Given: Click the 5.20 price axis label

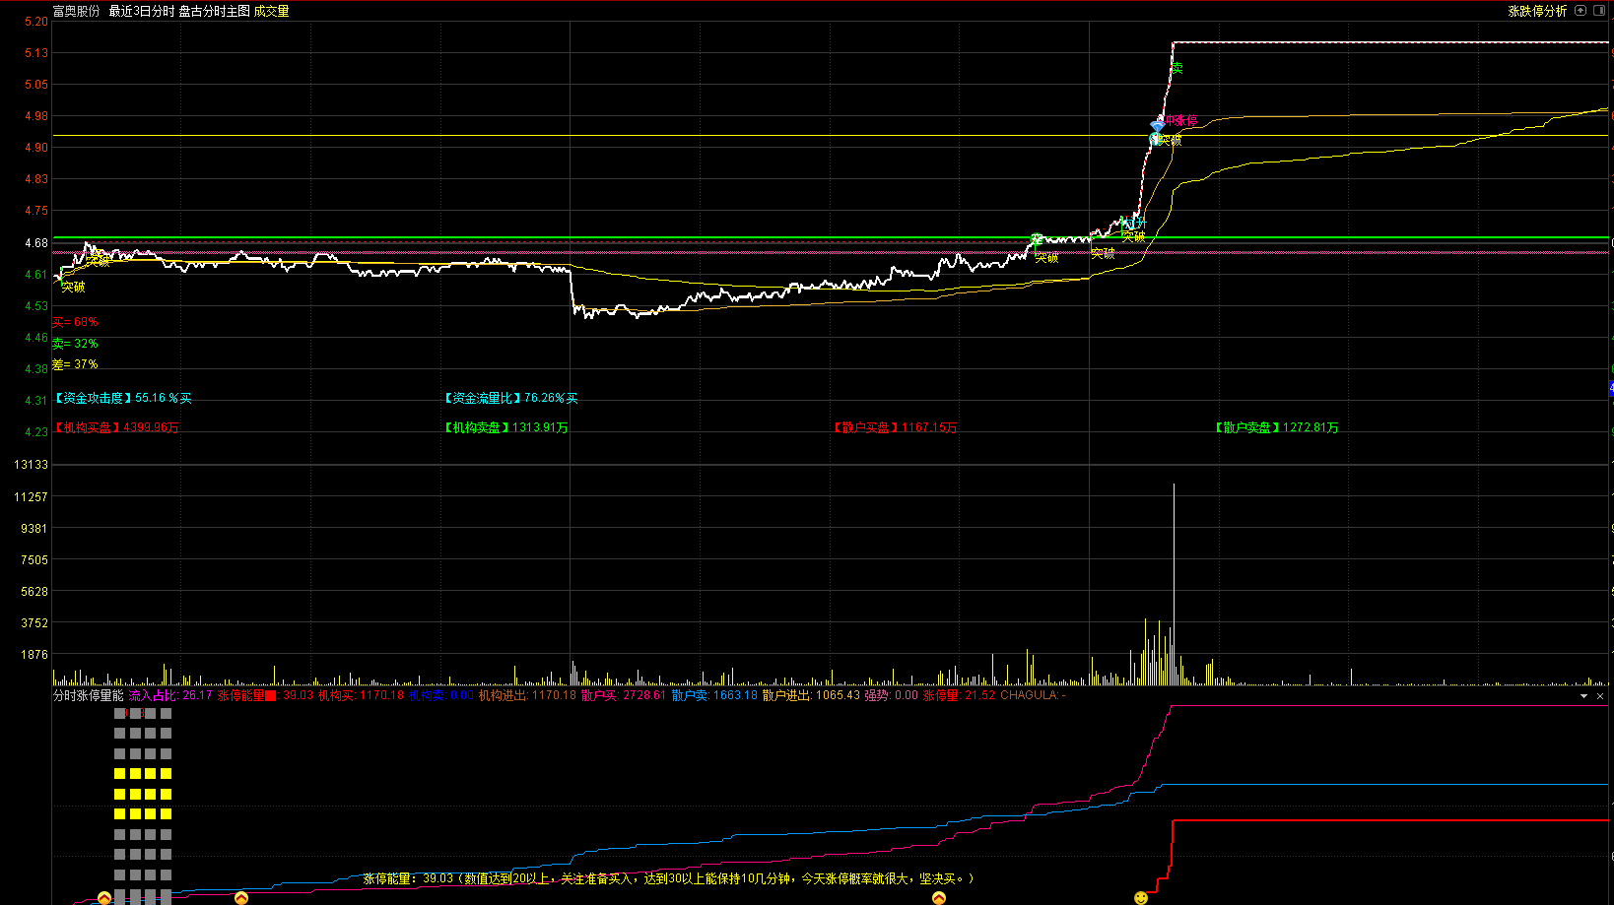Looking at the screenshot, I should 36,22.
